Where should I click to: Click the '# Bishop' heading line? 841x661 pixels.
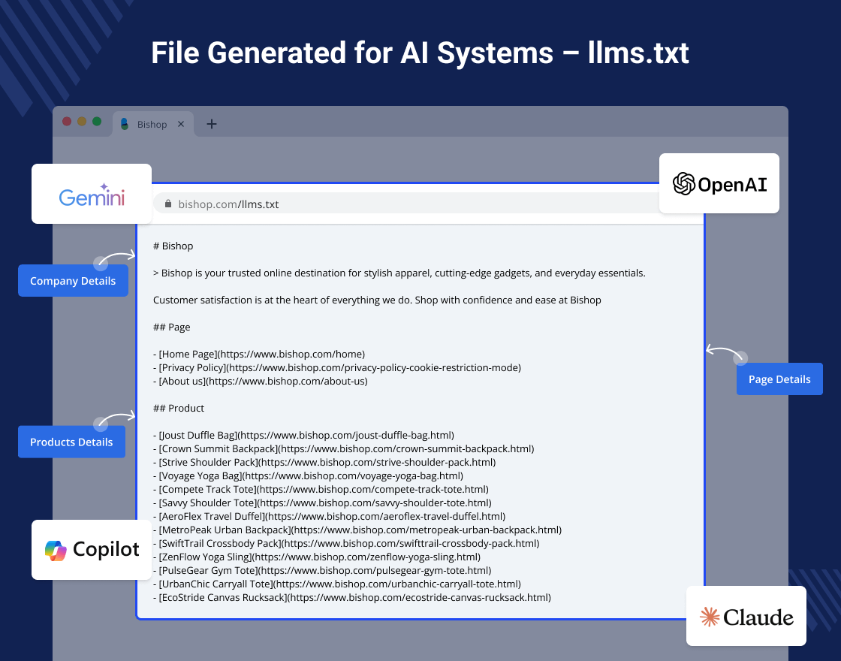point(173,246)
